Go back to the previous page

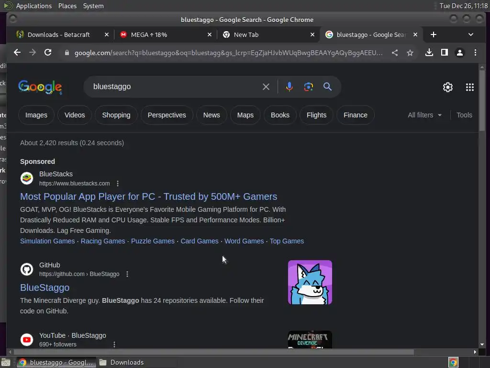[x=17, y=53]
